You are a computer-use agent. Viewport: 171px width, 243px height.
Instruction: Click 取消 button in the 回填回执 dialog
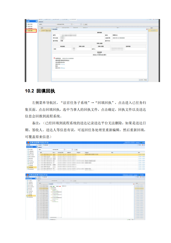pos(133,220)
